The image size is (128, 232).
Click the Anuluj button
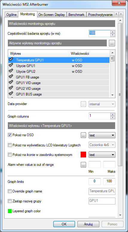(x=88, y=224)
